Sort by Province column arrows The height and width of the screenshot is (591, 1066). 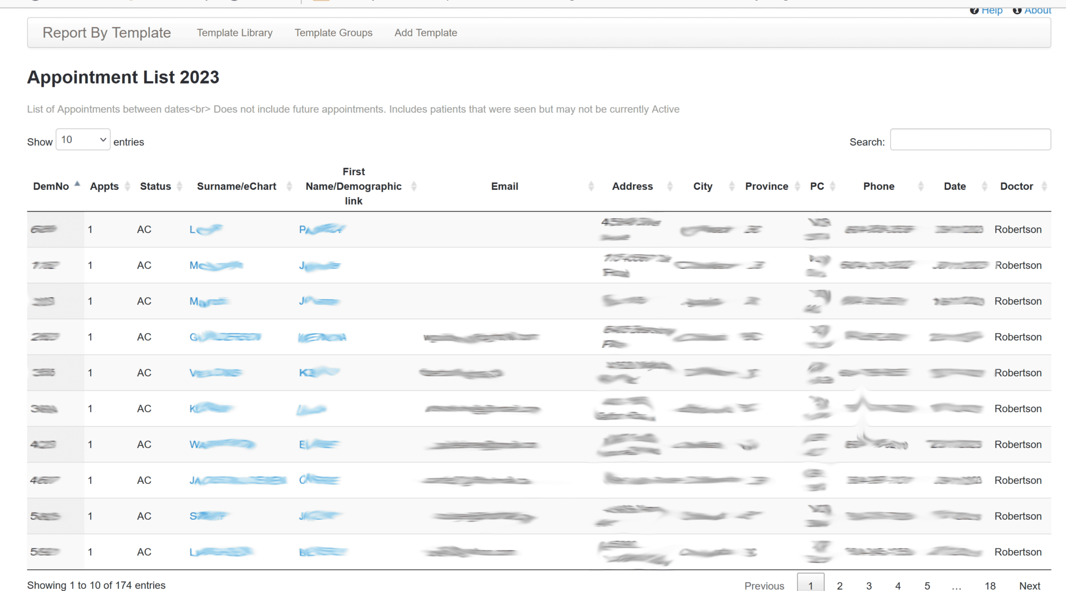point(797,187)
